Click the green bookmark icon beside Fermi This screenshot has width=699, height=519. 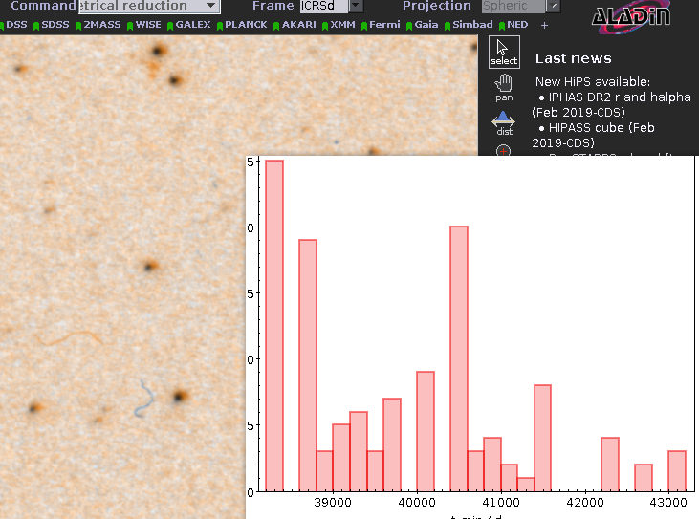coord(364,26)
